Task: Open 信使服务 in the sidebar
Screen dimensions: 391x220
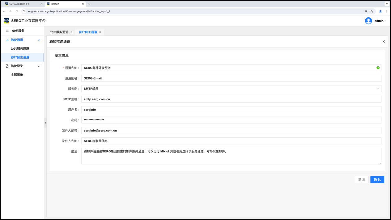Action: tap(18, 31)
